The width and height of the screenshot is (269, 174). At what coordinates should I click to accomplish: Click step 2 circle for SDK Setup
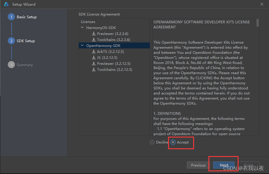[11, 41]
